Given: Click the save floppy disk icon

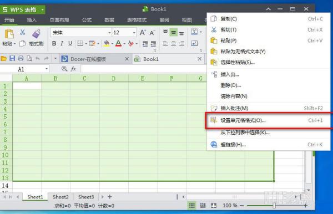Looking at the screenshot, I should 12,59.
